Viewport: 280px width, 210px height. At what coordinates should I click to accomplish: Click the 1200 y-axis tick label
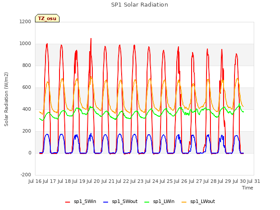pyautogui.click(x=25, y=21)
